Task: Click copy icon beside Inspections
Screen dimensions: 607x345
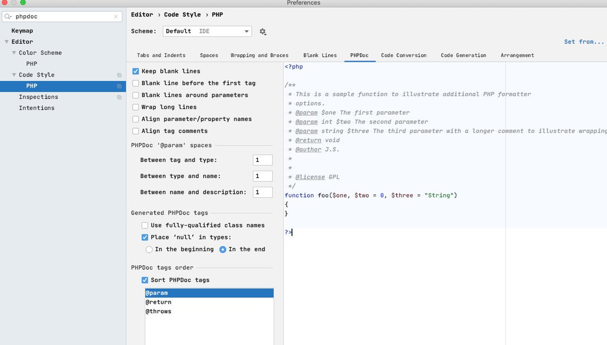Action: coord(119,97)
